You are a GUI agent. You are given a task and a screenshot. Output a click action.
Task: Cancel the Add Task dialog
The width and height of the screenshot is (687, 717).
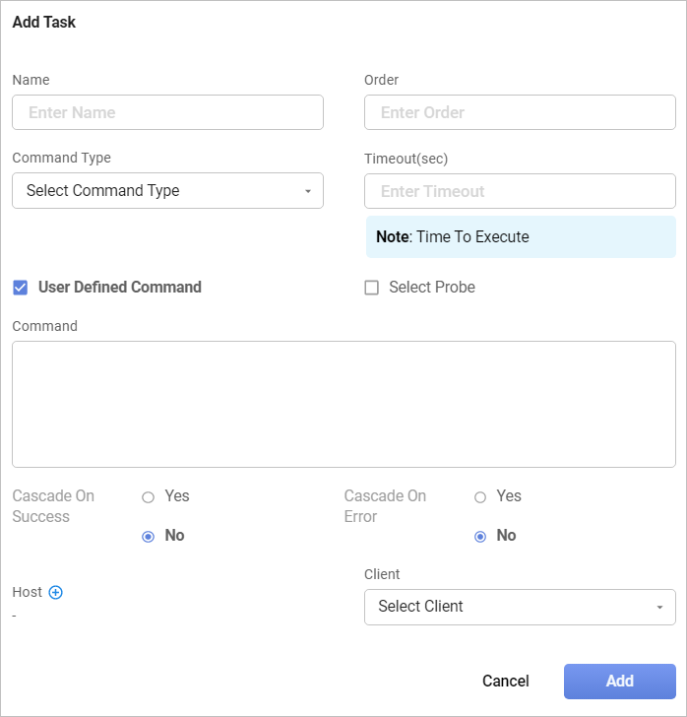[505, 681]
